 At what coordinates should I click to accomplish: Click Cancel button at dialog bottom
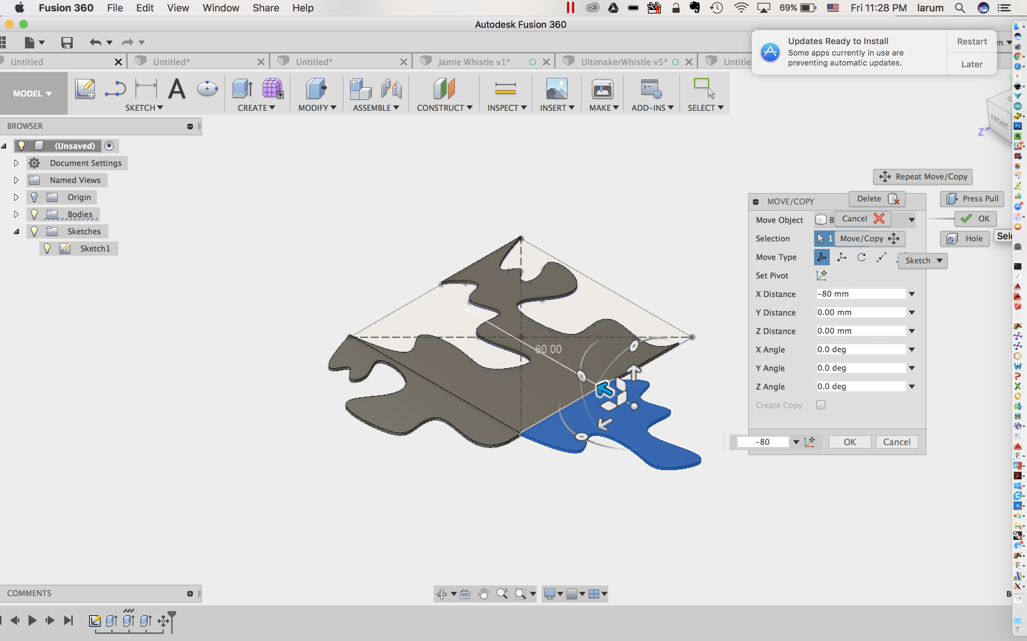point(897,442)
